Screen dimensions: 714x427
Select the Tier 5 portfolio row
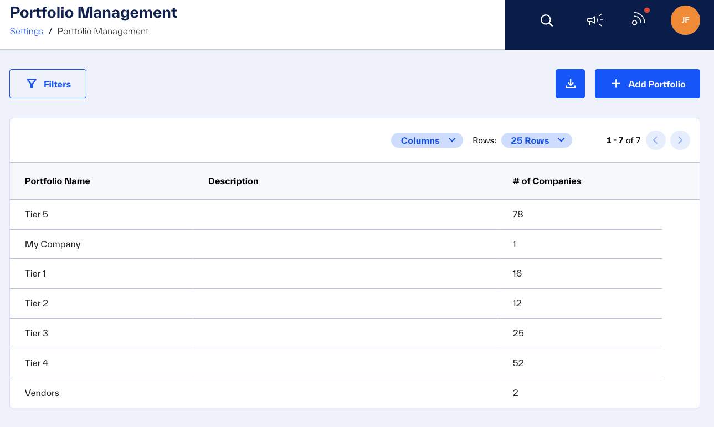coord(336,215)
